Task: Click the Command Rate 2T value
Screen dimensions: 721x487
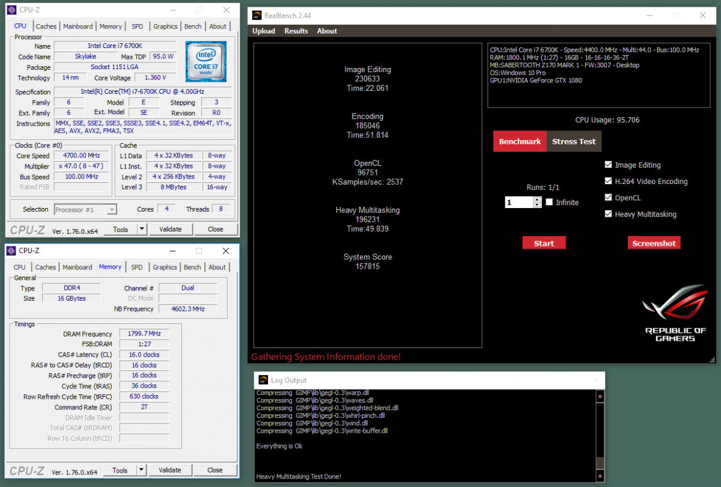Action: tap(144, 407)
